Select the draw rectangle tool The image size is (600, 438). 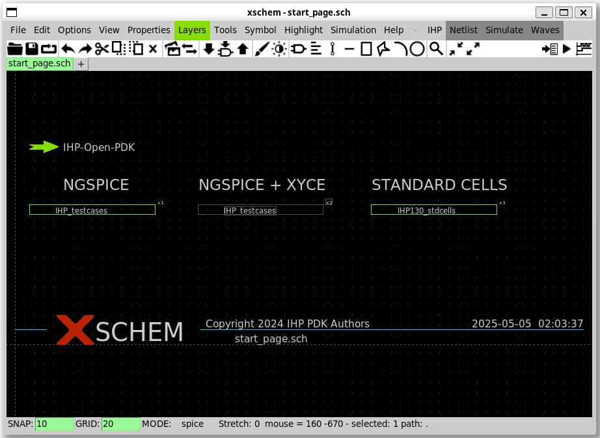point(366,49)
